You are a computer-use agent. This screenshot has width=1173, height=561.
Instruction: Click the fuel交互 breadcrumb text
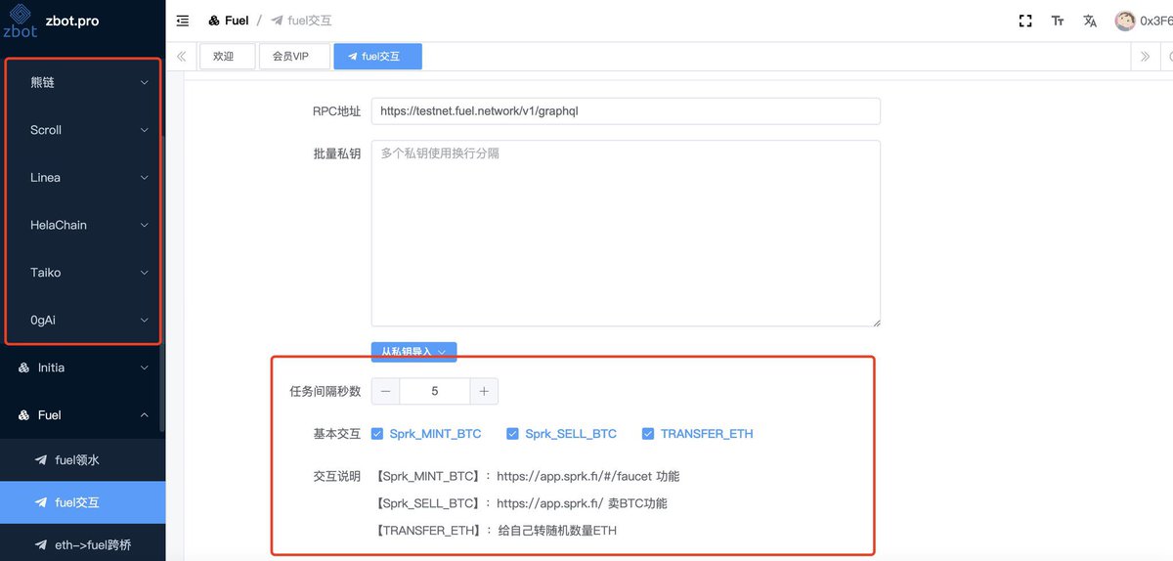tap(309, 21)
